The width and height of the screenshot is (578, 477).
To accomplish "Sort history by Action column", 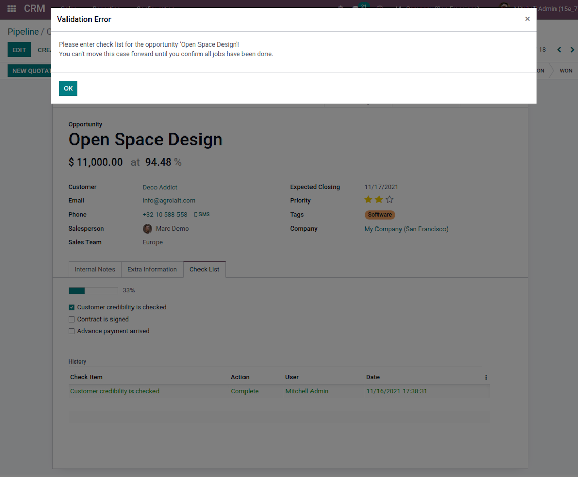I will click(x=240, y=377).
